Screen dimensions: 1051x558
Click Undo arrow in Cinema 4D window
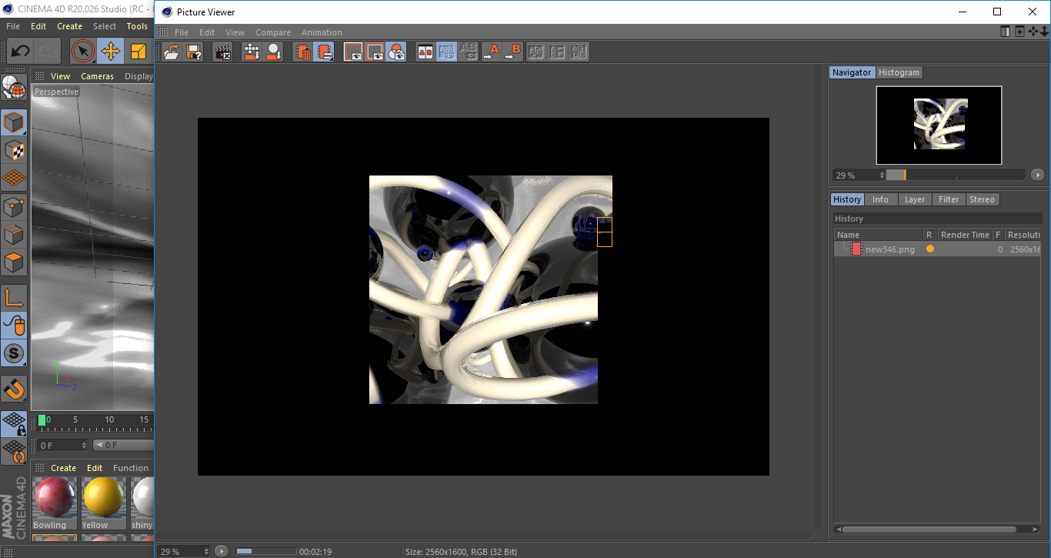(x=21, y=52)
